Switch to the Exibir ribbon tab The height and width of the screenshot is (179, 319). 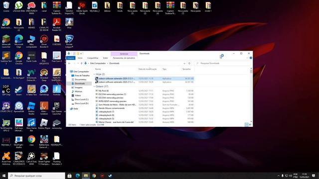click(105, 58)
